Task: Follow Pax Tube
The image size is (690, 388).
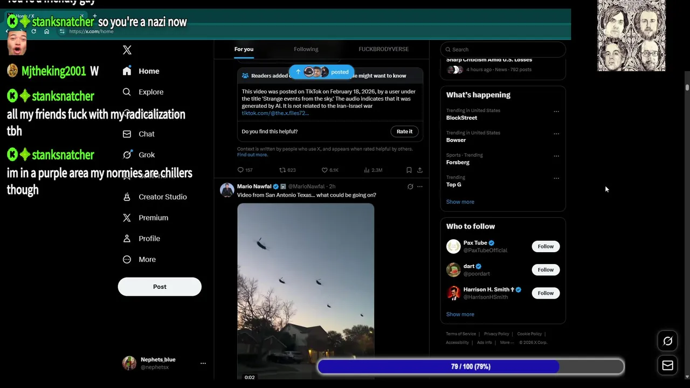Action: click(546, 246)
